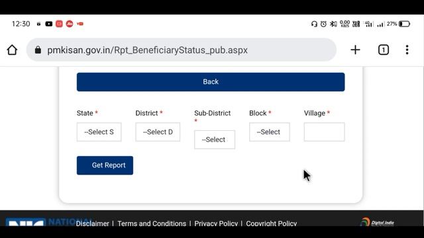Open the browser three-dot menu
Image resolution: width=424 pixels, height=238 pixels.
pyautogui.click(x=407, y=50)
